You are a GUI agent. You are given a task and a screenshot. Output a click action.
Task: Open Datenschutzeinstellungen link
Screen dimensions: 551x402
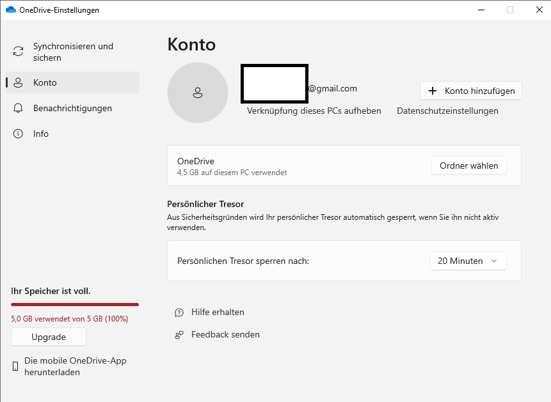(447, 111)
